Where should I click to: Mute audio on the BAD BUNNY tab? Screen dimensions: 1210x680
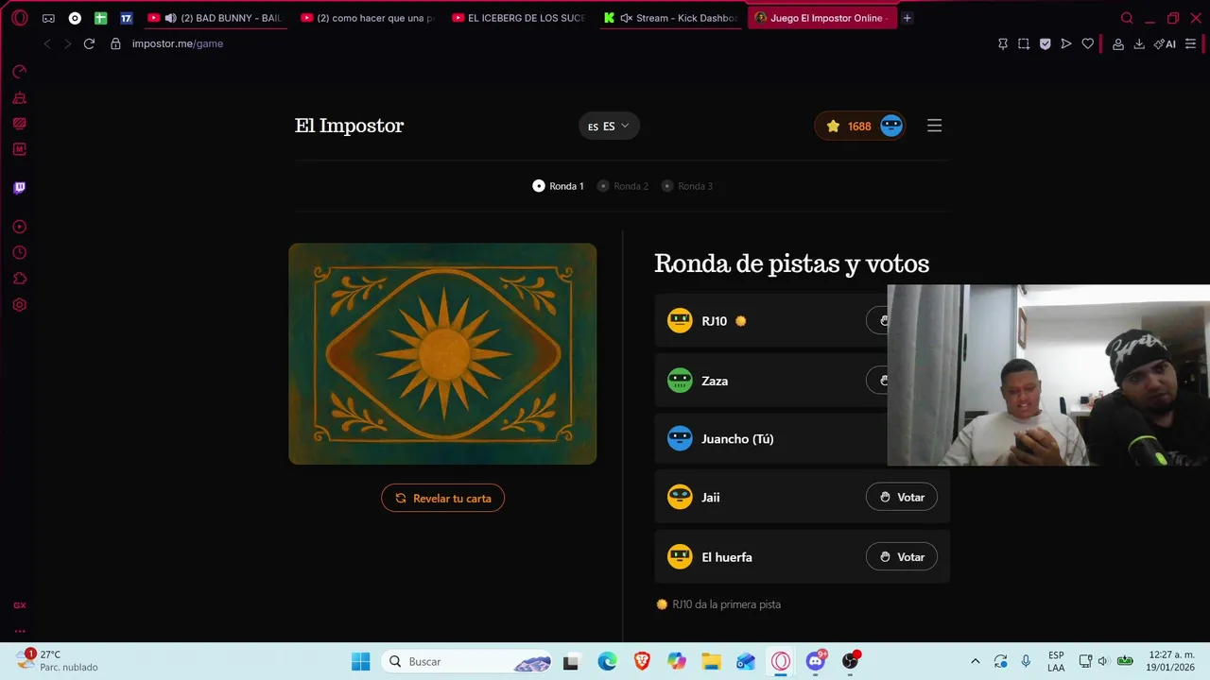click(x=170, y=18)
